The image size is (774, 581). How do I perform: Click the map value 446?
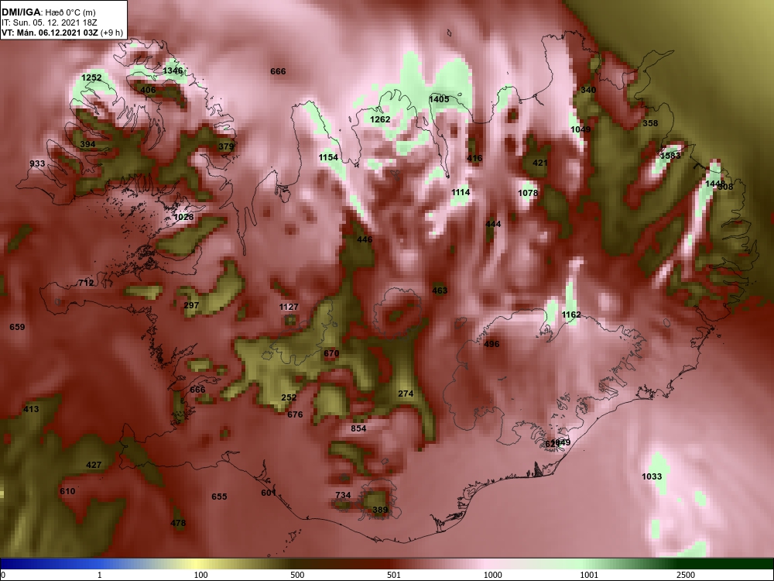365,239
